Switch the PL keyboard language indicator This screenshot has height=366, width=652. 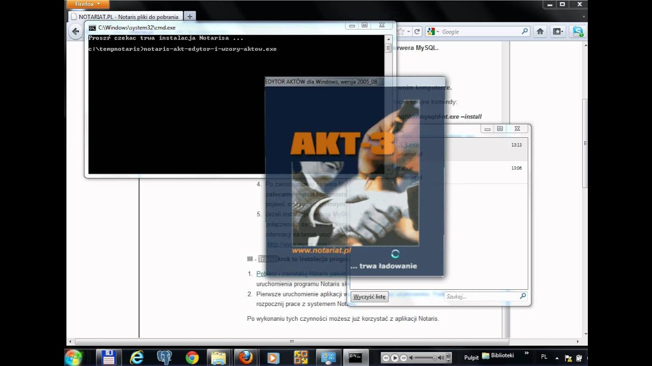point(544,357)
